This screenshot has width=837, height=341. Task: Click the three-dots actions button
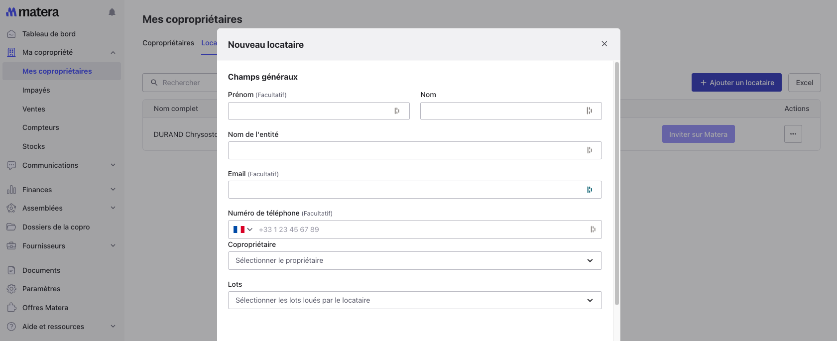click(793, 134)
